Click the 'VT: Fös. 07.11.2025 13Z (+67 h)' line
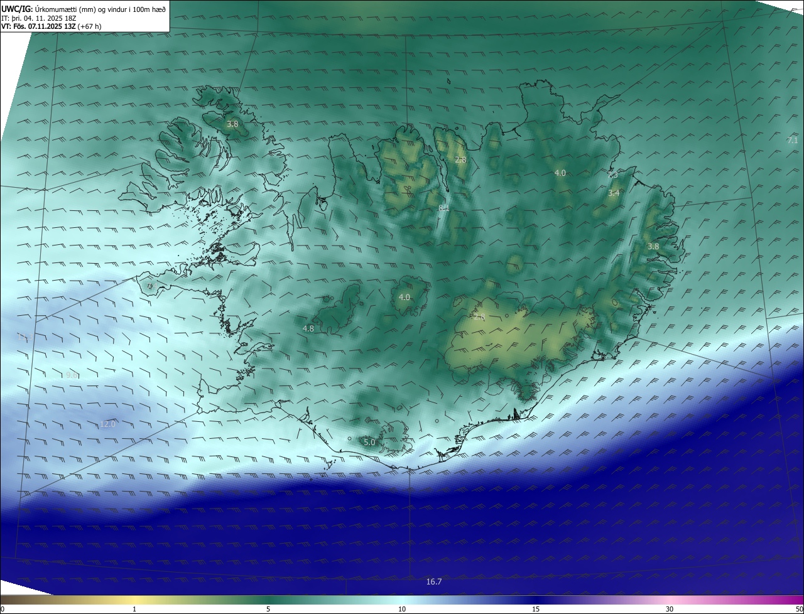The width and height of the screenshot is (804, 614). [x=52, y=26]
